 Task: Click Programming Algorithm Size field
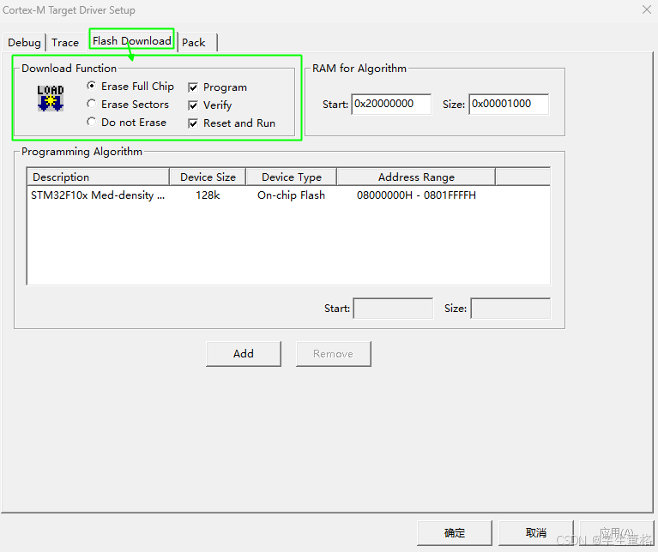(x=510, y=309)
